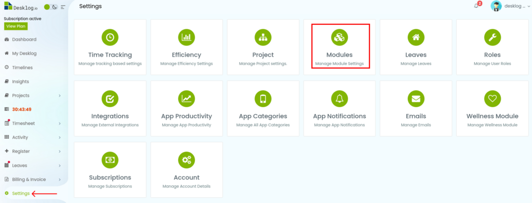The width and height of the screenshot is (532, 203).
Task: Open the notification bell in header
Action: pos(476,6)
